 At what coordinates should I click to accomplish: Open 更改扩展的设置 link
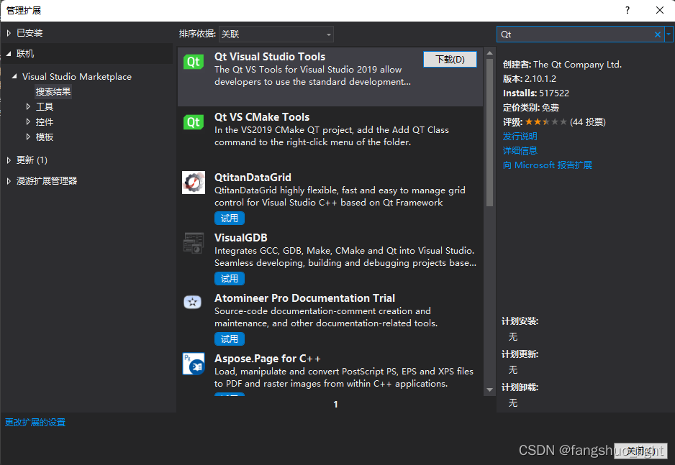point(35,423)
